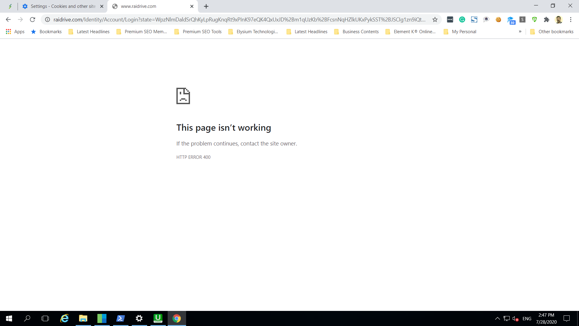Screen dimensions: 579x326
Task: Switch to Settings - Cookies tab
Action: click(x=63, y=6)
